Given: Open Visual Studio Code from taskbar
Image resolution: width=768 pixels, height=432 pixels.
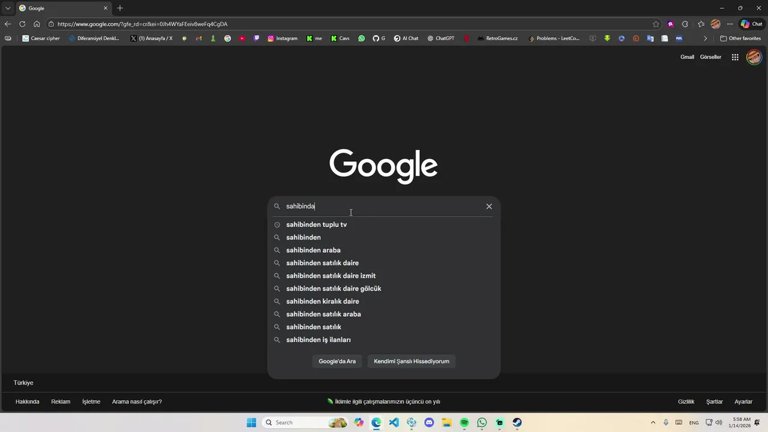Looking at the screenshot, I should 394,422.
